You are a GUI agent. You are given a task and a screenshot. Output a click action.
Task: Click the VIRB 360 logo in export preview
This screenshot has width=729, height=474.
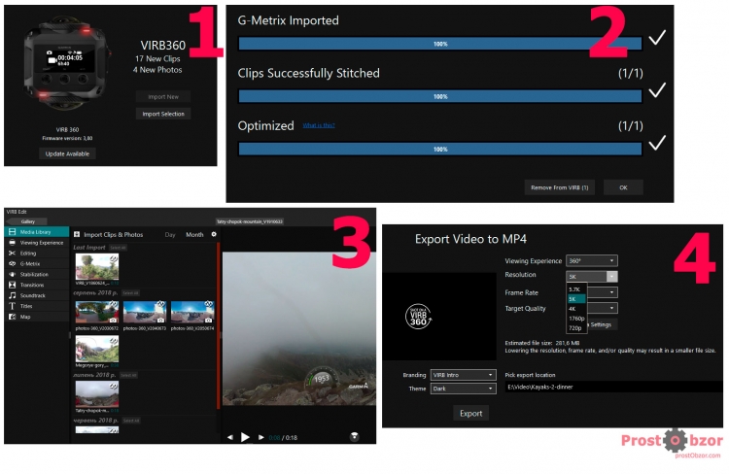click(x=418, y=317)
